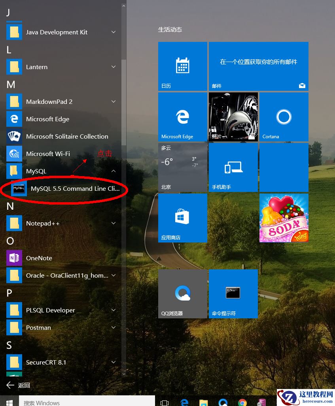The height and width of the screenshot is (406, 335).
Task: Collapse the MySQL folder
Action: pyautogui.click(x=114, y=171)
